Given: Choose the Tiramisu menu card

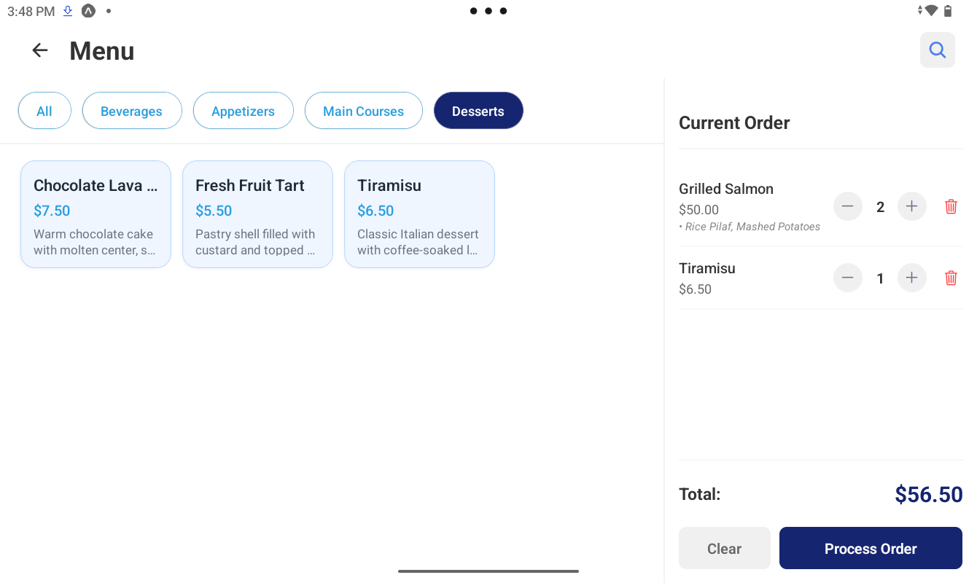Looking at the screenshot, I should (419, 214).
